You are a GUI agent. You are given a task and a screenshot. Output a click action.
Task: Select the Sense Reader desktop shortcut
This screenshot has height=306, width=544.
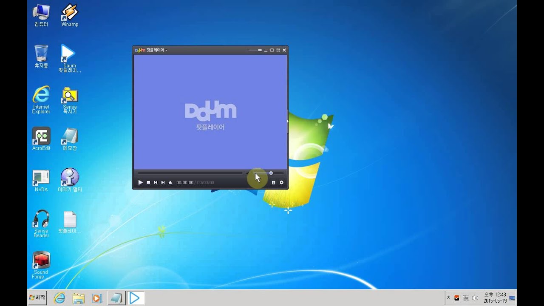41,224
